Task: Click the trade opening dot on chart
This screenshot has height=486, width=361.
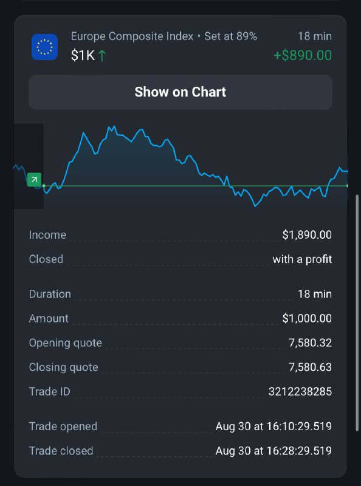Action: click(x=44, y=186)
